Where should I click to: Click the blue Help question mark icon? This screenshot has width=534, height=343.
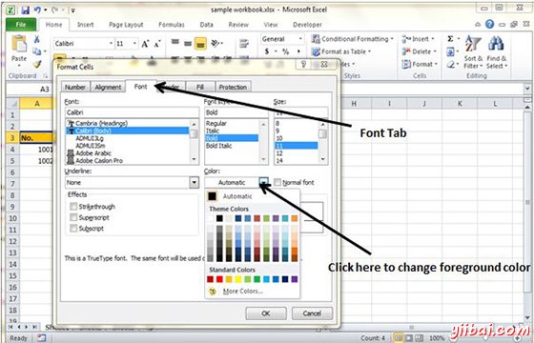(490, 24)
